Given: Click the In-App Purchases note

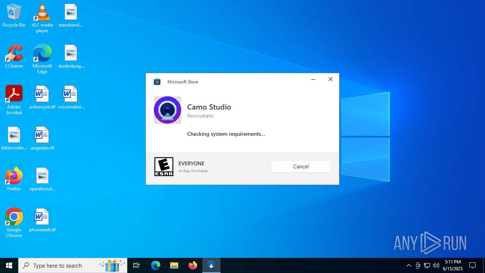Looking at the screenshot, I should tap(193, 171).
